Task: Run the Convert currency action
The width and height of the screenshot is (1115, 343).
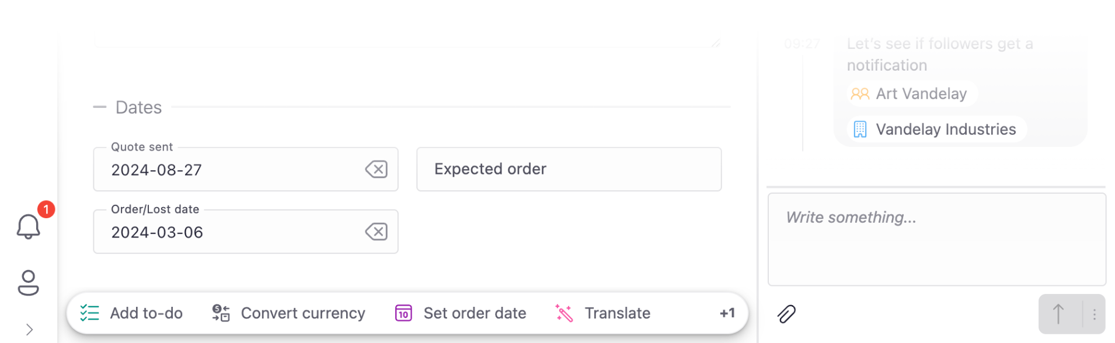Action: (x=288, y=313)
